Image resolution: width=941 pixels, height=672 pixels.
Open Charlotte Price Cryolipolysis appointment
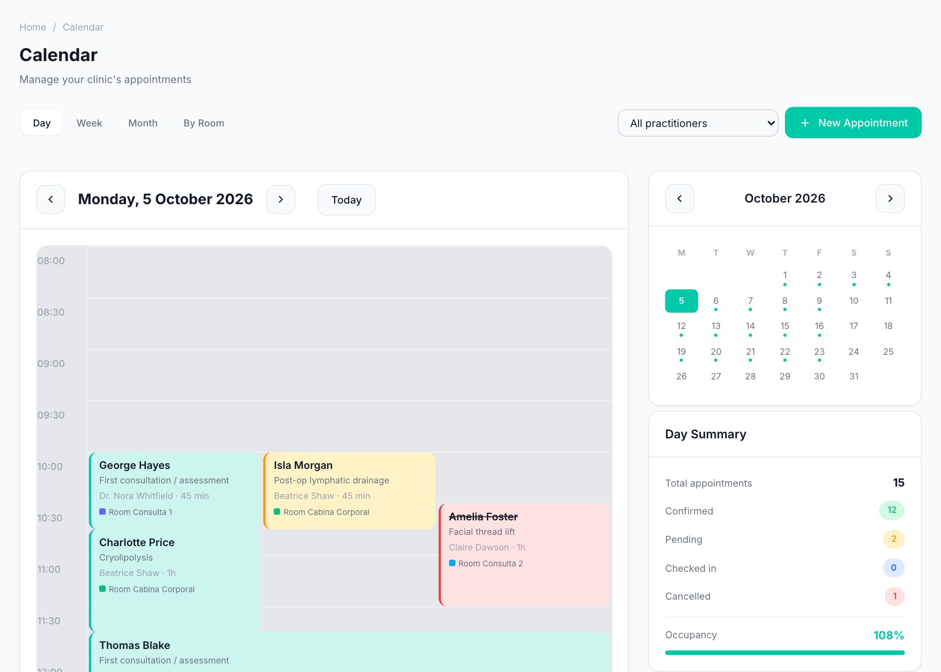[174, 580]
